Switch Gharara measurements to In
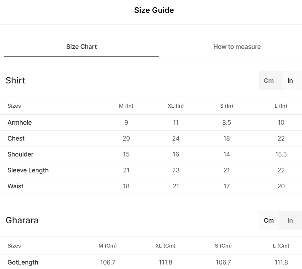Screen dimensions: 302x269 pos(290,221)
